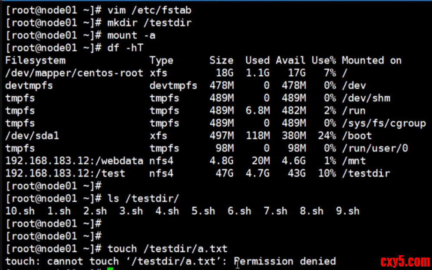Click the 'Filesystem' column header

pyautogui.click(x=35, y=60)
